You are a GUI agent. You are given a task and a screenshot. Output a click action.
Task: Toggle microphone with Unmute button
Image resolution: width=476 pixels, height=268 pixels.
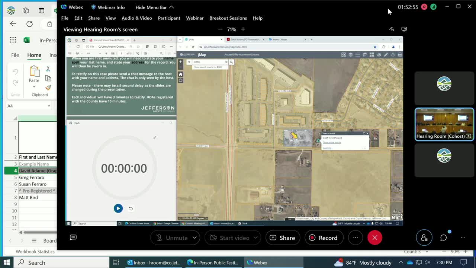click(x=171, y=237)
